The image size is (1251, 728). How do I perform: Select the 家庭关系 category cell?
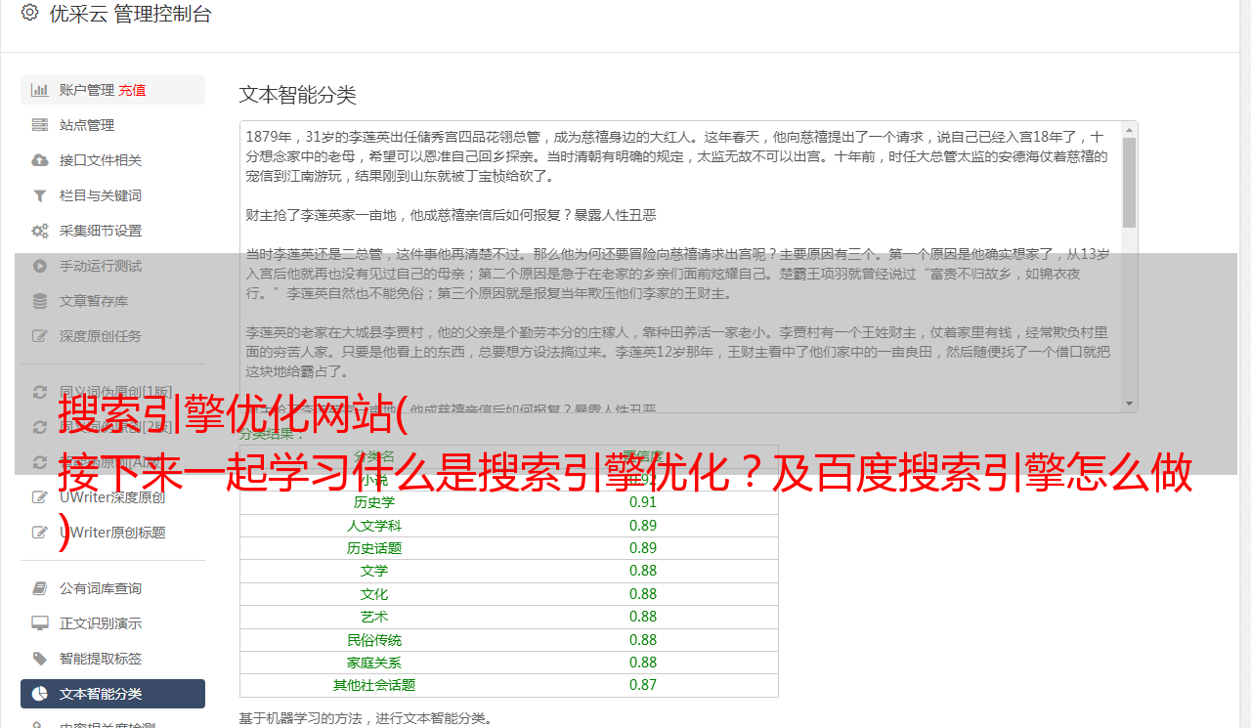tap(374, 663)
